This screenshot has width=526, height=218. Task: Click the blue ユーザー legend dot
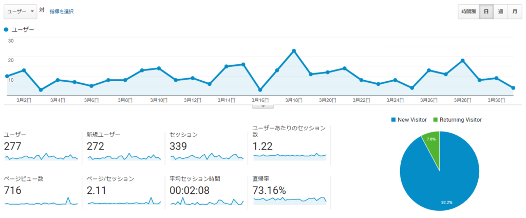6,29
